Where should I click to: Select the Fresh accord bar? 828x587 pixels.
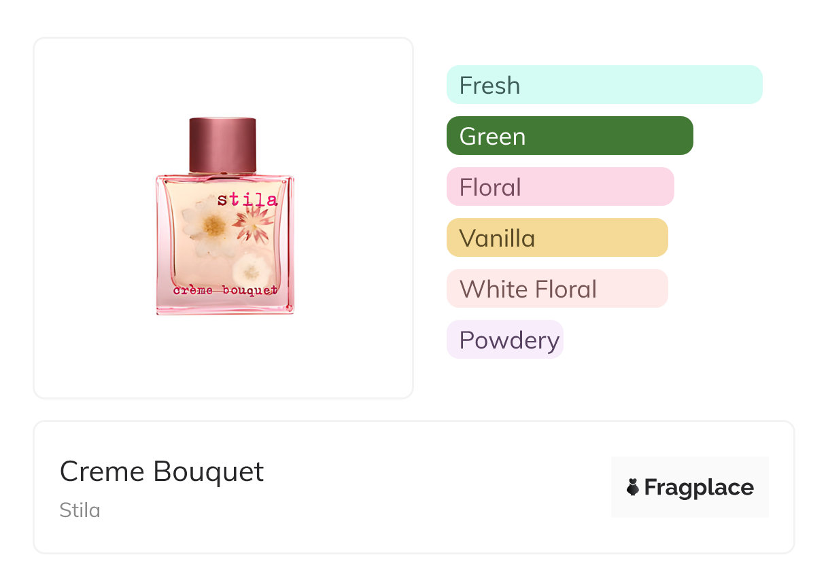604,85
